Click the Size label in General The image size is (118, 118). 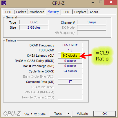click(x=13, y=27)
